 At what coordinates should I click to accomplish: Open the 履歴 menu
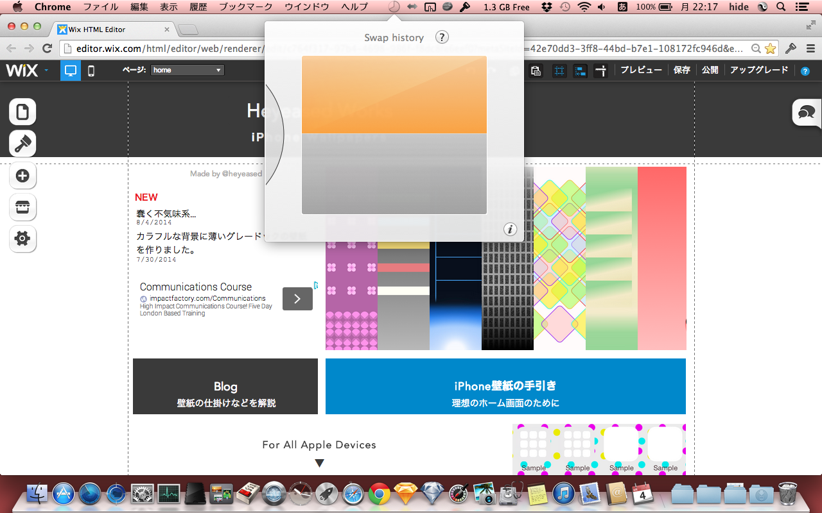click(198, 7)
